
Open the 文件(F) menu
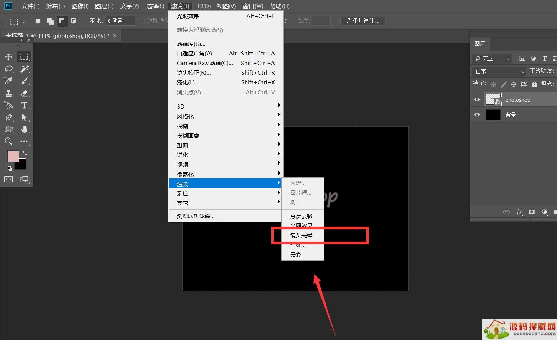point(30,6)
